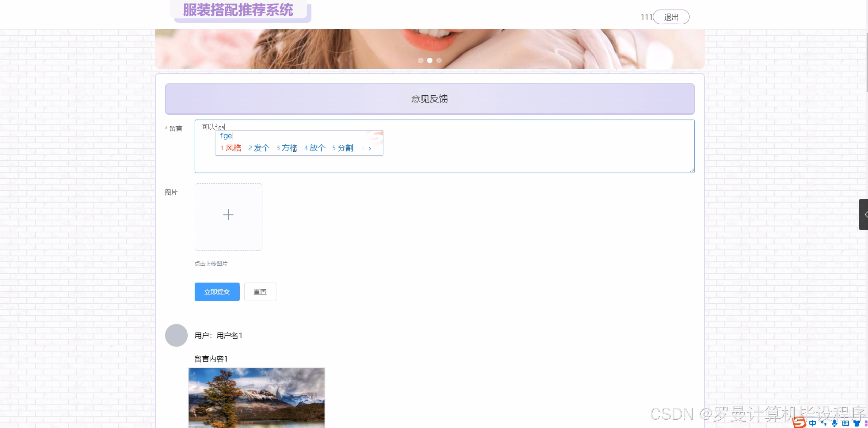Select candidate 风格 in IME popup

(233, 148)
